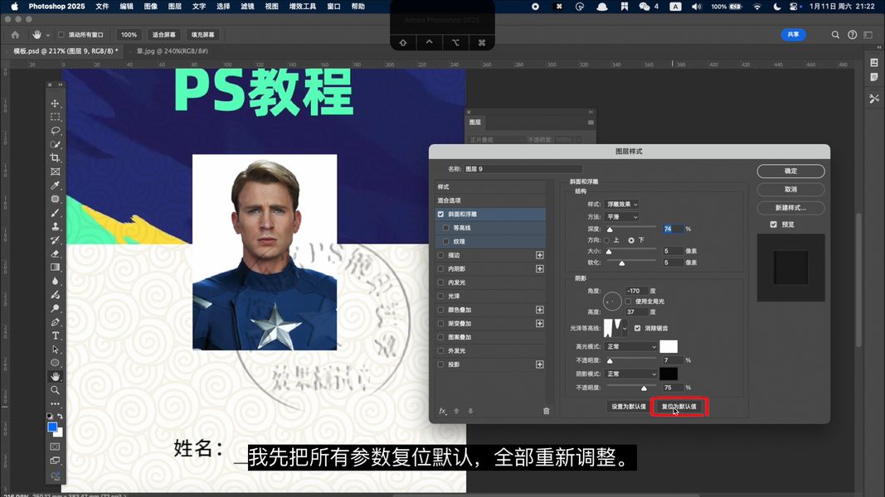Select the 上 direction radio button
This screenshot has width=885, height=497.
coord(607,240)
